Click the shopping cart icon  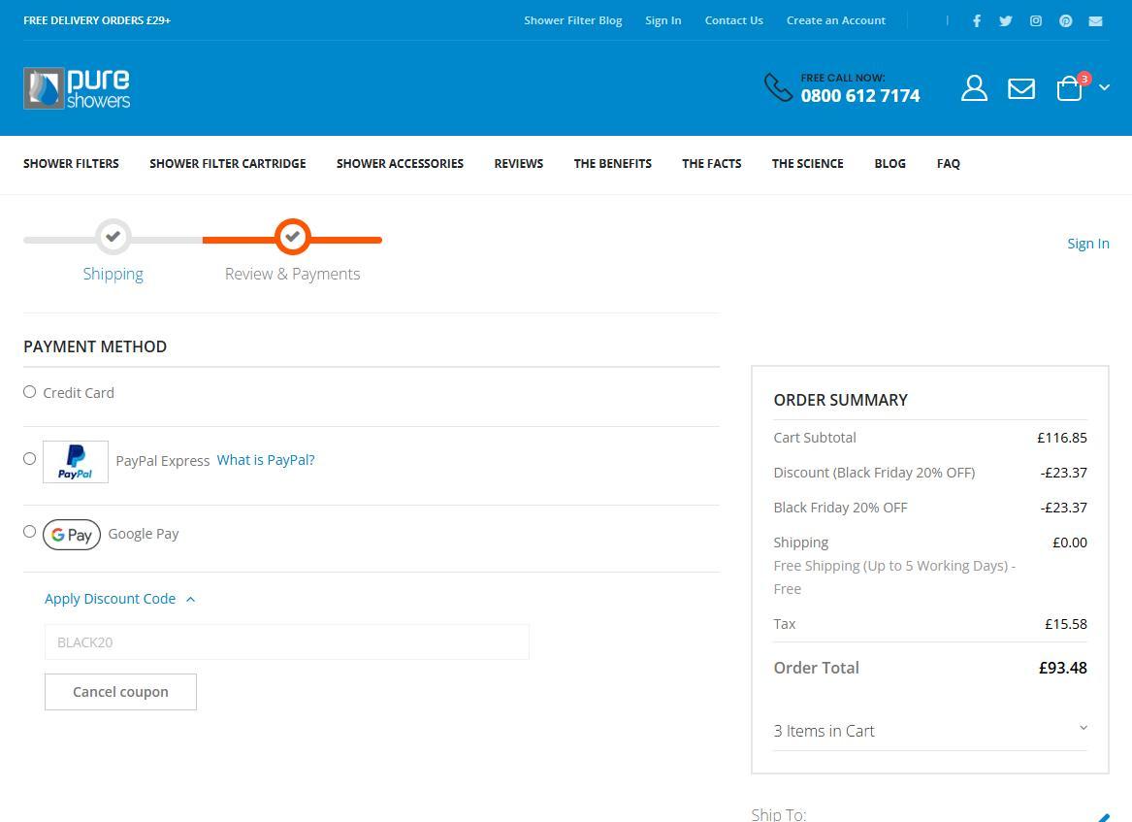tap(1070, 88)
